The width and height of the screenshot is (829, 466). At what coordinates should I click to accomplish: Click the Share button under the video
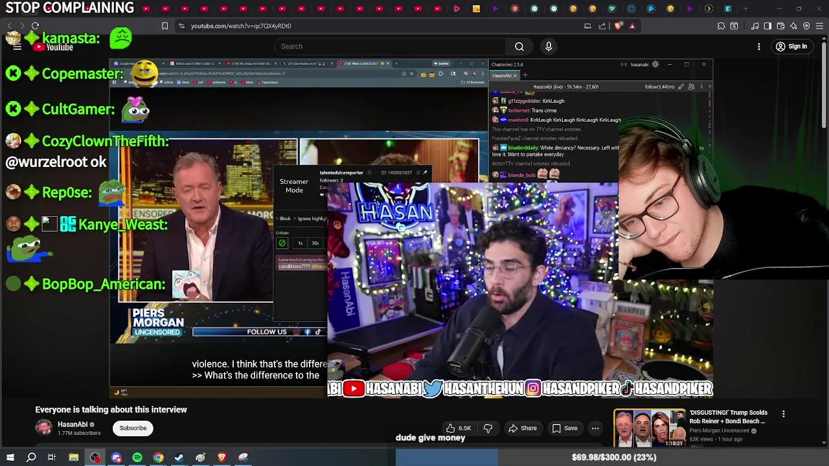point(523,428)
